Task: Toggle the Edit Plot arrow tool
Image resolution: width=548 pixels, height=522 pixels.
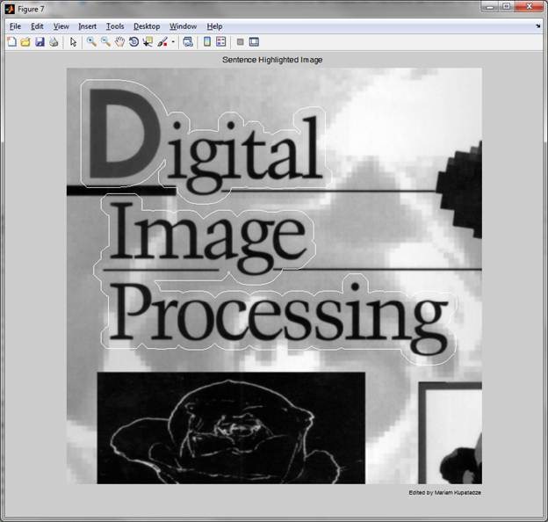Action: [74, 41]
